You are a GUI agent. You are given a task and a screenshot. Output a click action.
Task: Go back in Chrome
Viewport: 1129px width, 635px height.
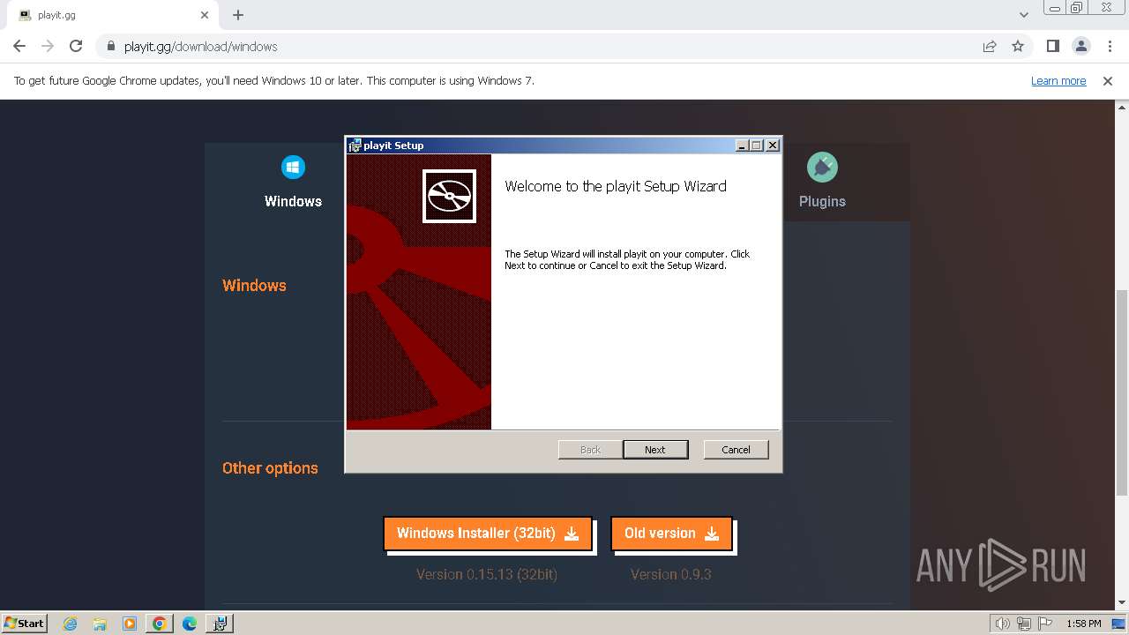[19, 47]
